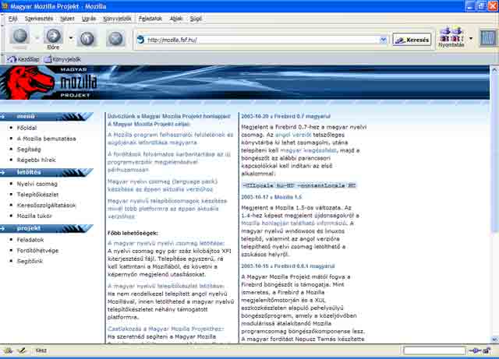
Task: Click the security lock icon in status bar
Action: point(487,350)
